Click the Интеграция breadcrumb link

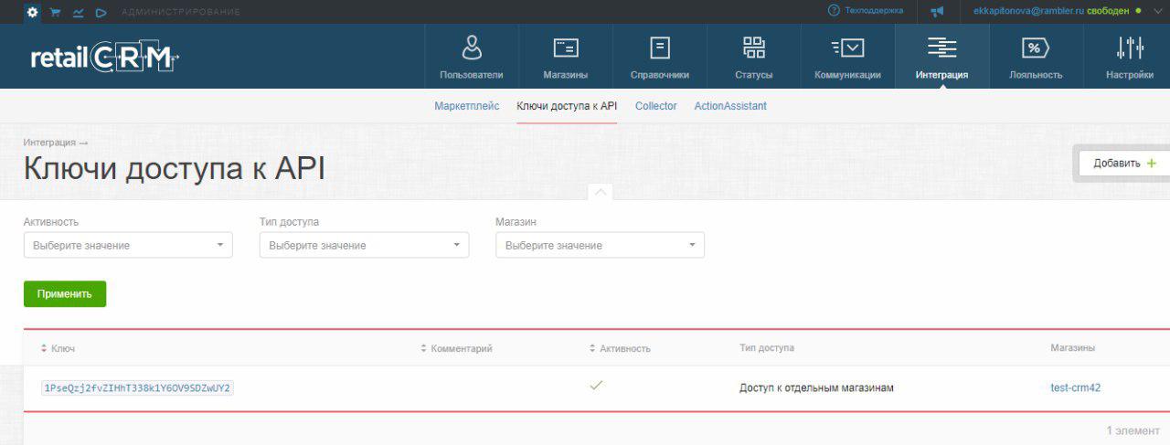[x=49, y=143]
